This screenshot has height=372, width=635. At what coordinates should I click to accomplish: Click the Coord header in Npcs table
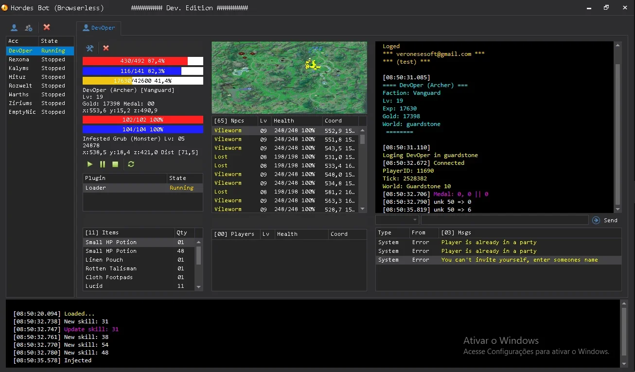click(x=340, y=121)
